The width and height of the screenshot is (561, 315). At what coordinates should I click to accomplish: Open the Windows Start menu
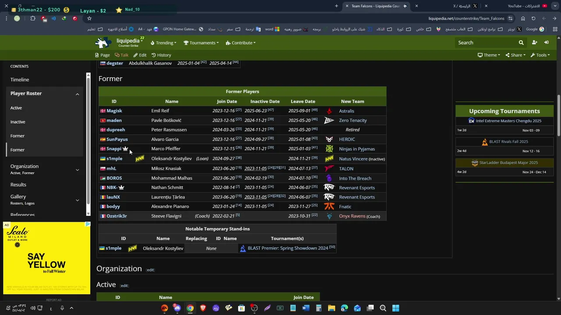point(396,308)
